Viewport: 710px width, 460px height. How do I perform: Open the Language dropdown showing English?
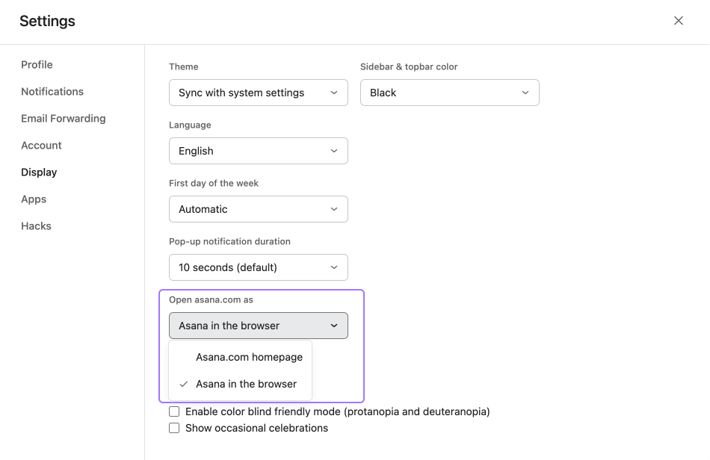pyautogui.click(x=258, y=151)
